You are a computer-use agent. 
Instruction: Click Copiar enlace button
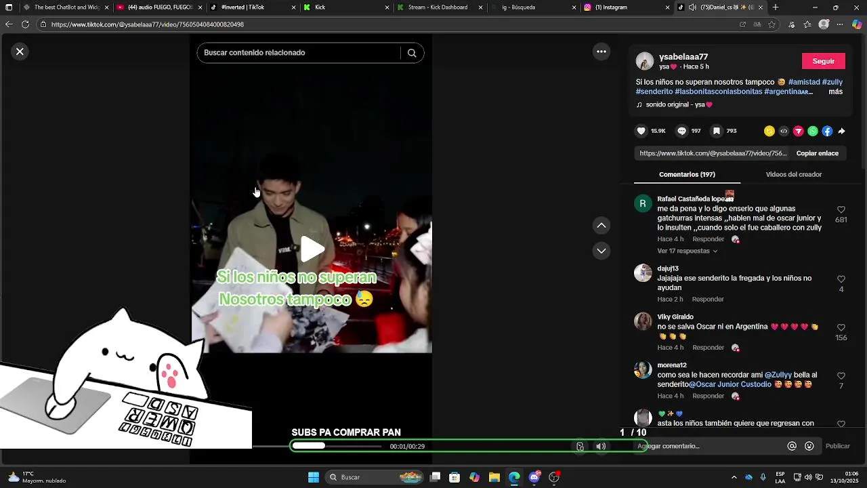coord(817,153)
